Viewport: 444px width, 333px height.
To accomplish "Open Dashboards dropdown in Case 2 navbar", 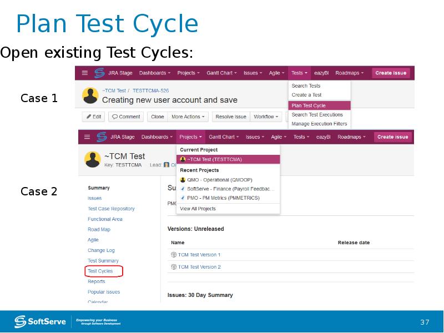I will click(157, 137).
